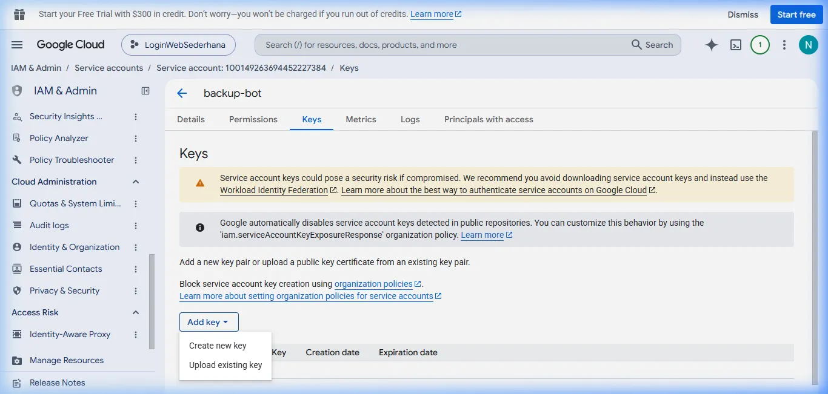The image size is (828, 394).
Task: Click the Creation date column header
Action: coord(332,352)
